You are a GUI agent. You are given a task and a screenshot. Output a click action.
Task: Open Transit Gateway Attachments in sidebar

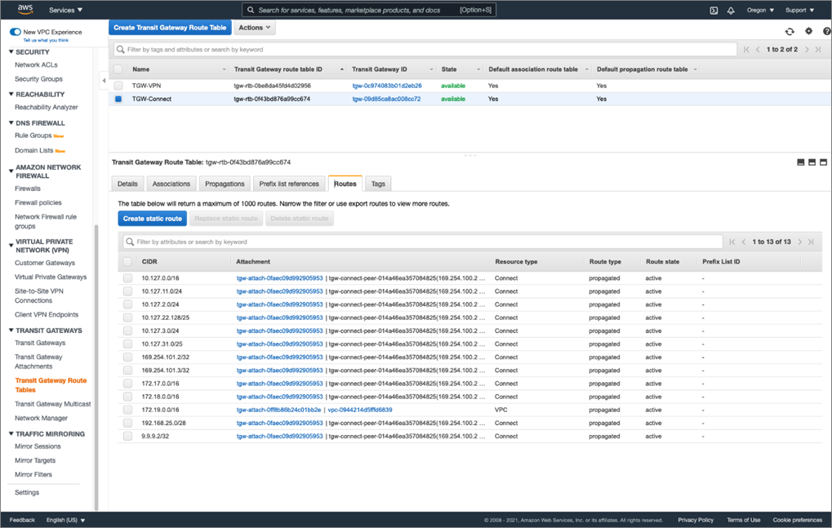(x=38, y=362)
